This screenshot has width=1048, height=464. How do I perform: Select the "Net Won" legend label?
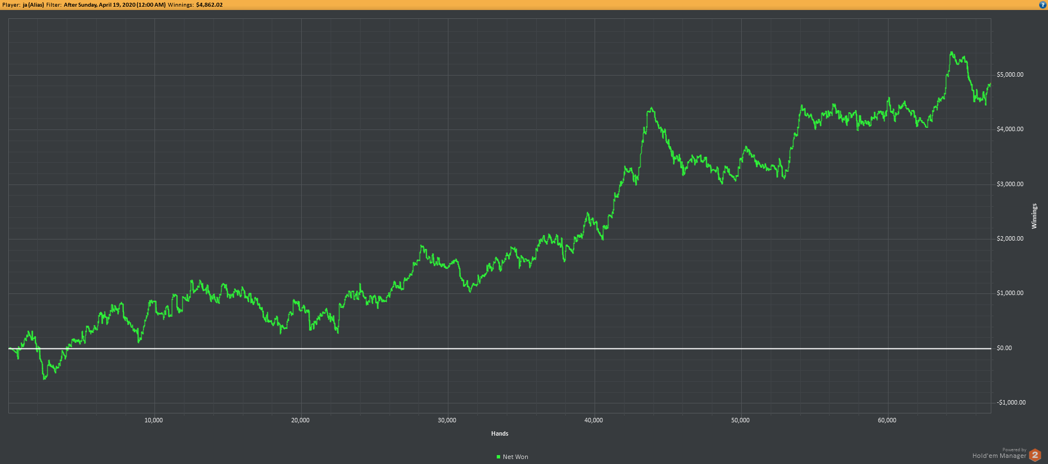point(516,457)
